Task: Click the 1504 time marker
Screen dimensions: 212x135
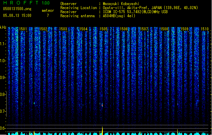Action: 84,29
